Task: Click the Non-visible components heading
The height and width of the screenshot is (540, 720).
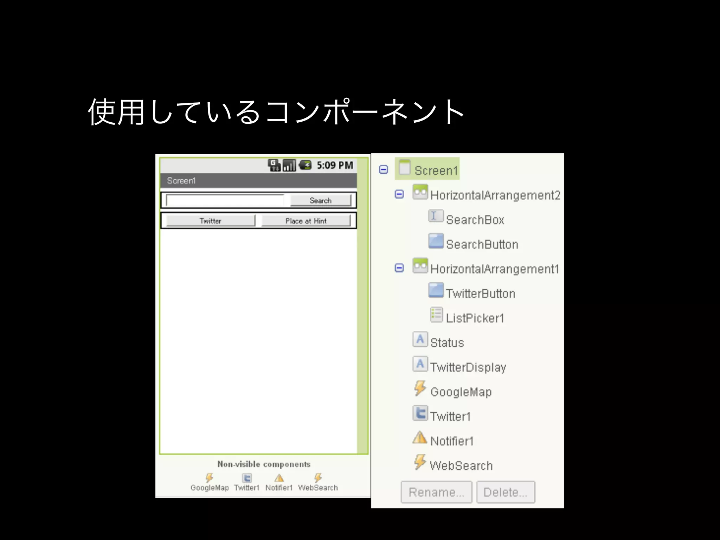Action: [x=264, y=464]
